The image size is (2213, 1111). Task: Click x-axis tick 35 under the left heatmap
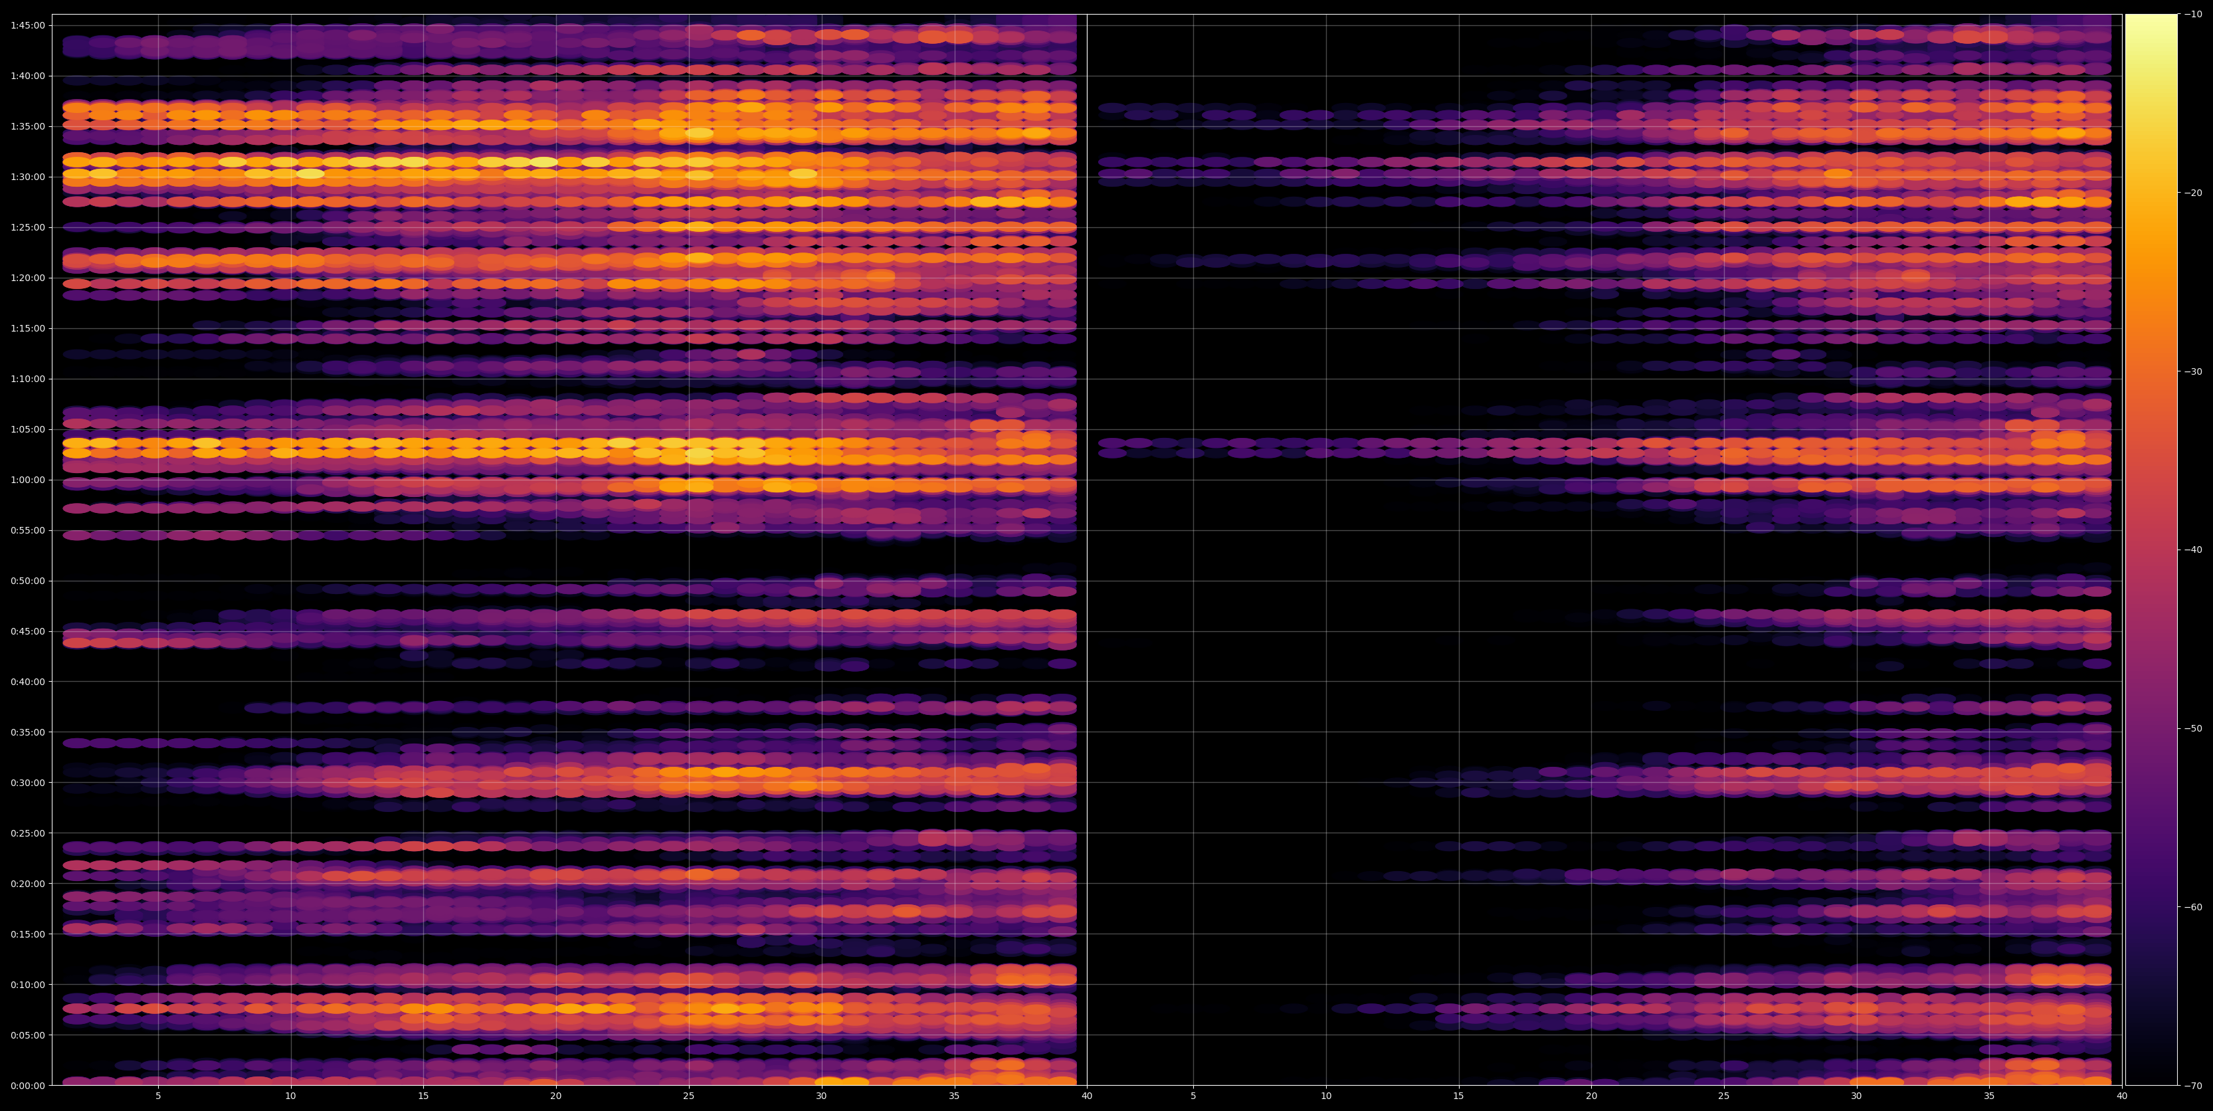point(955,1096)
